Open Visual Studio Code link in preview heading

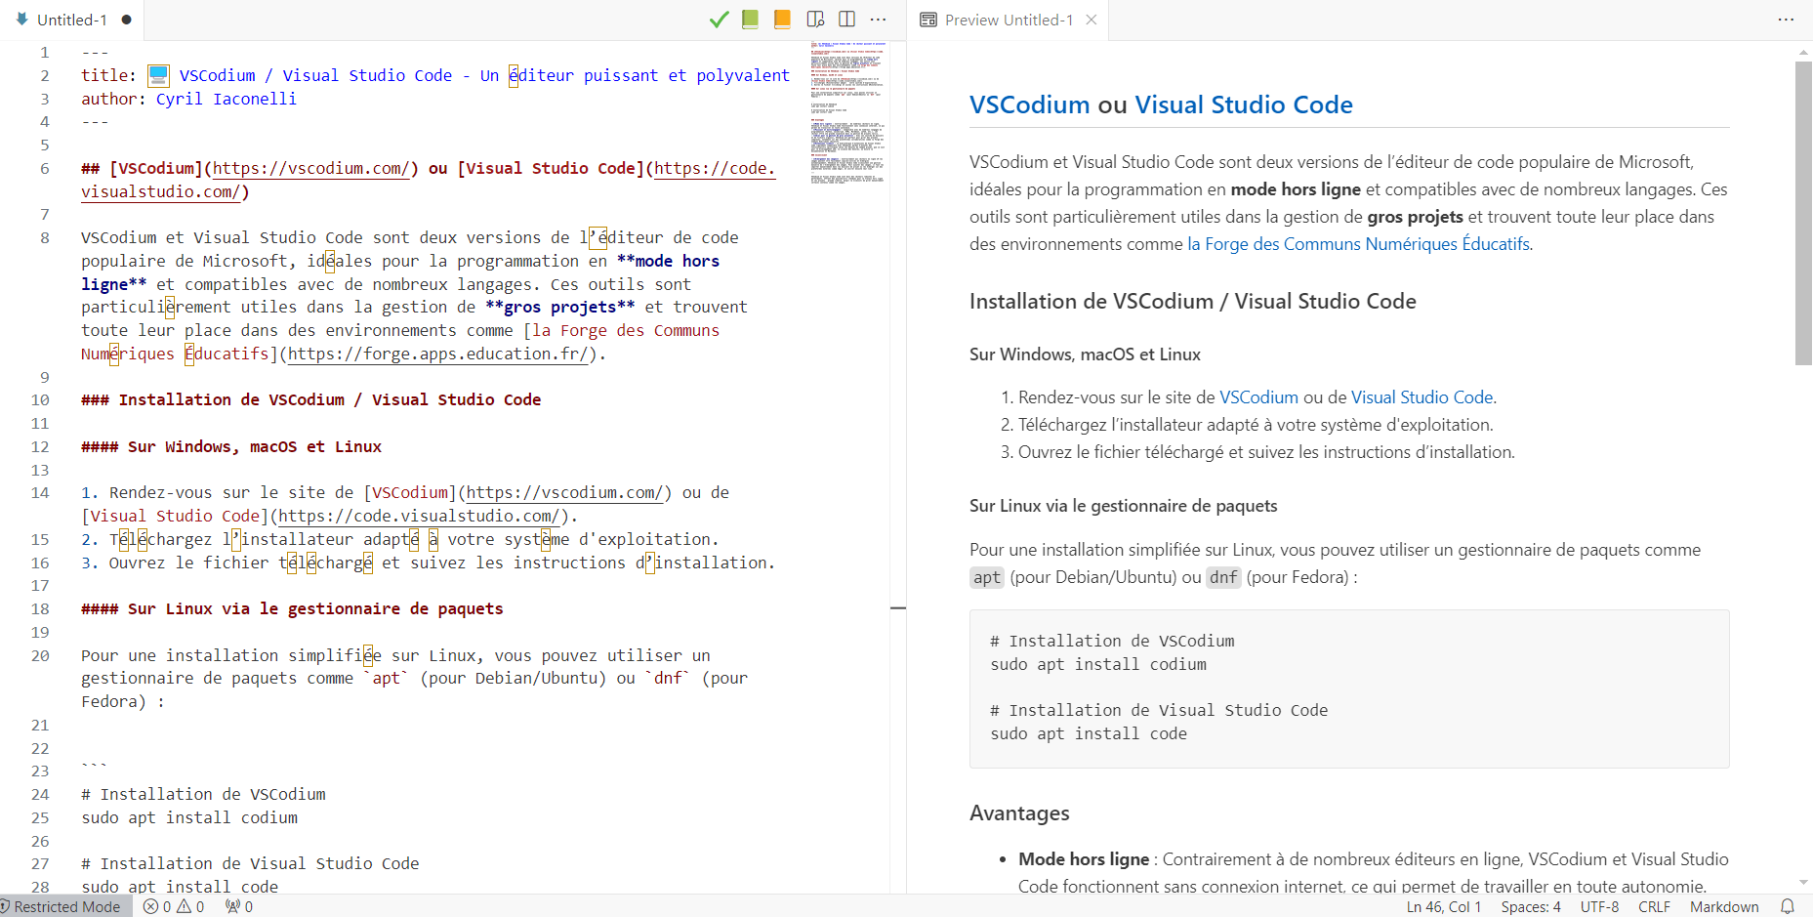coord(1244,104)
